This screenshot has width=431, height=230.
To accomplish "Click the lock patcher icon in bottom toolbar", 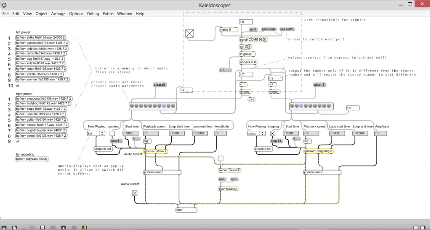I will click(4, 227).
